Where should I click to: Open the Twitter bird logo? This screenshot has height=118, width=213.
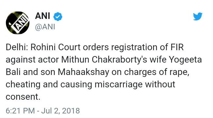point(198,16)
